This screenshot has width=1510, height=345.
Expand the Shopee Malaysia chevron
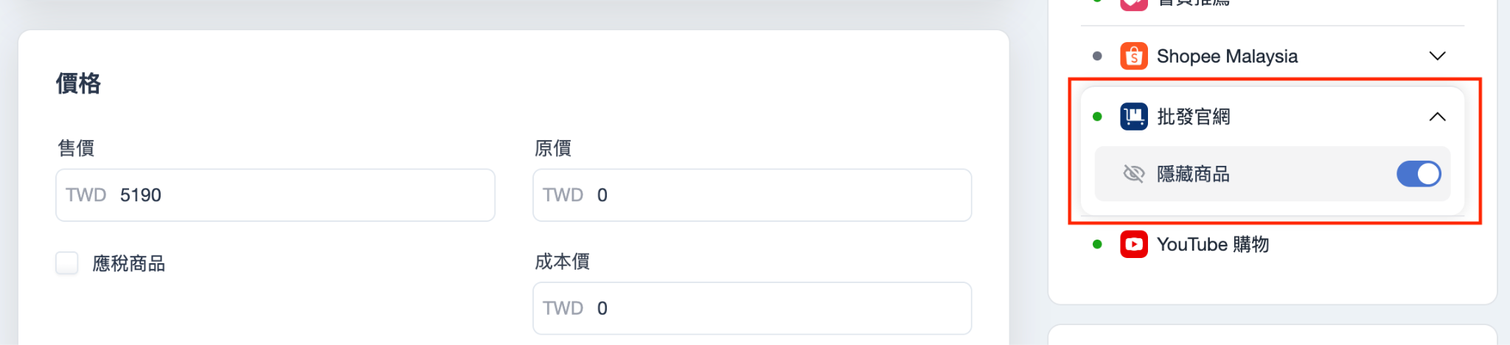tap(1437, 56)
